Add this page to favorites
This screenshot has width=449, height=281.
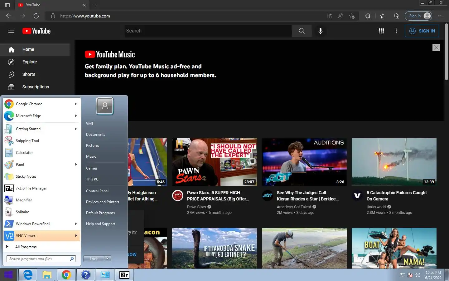[352, 16]
